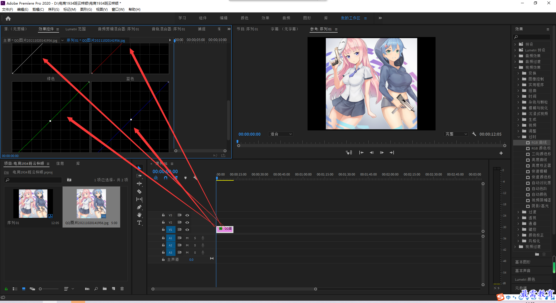This screenshot has height=303, width=556.
Task: Click trash Clear icon in project panel
Action: (122, 289)
